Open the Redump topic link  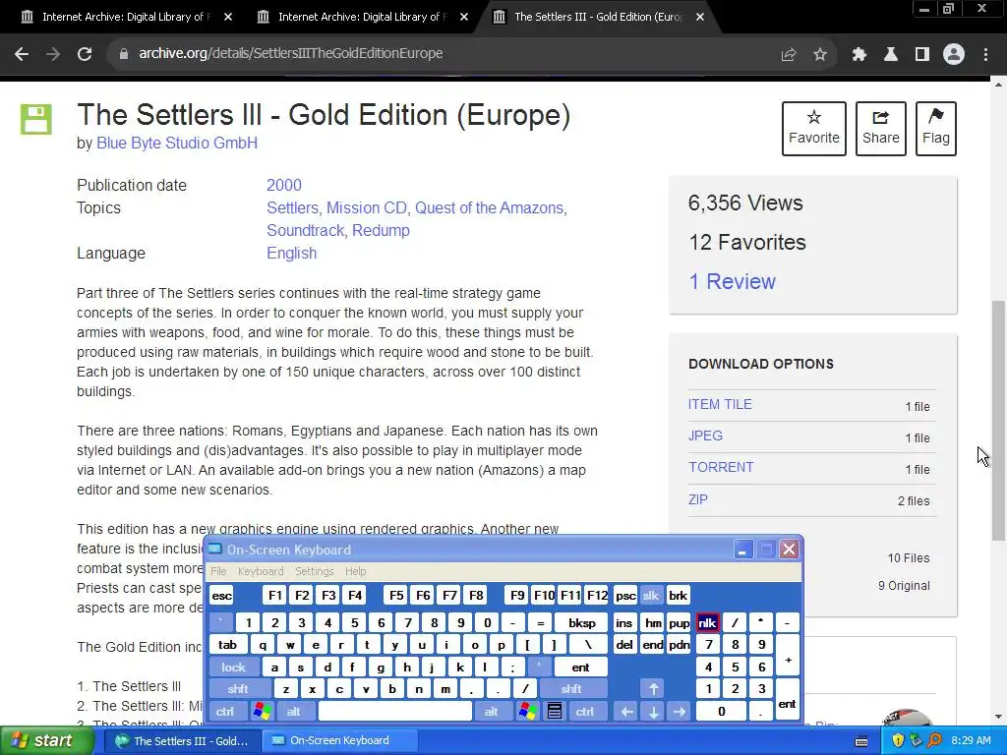pyautogui.click(x=381, y=230)
